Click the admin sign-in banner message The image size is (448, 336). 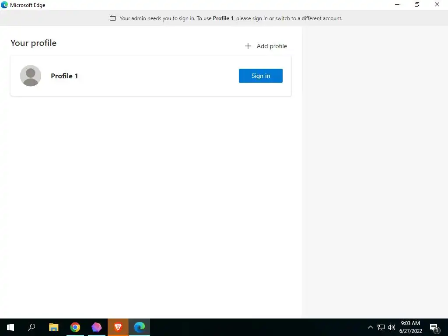coord(231,18)
